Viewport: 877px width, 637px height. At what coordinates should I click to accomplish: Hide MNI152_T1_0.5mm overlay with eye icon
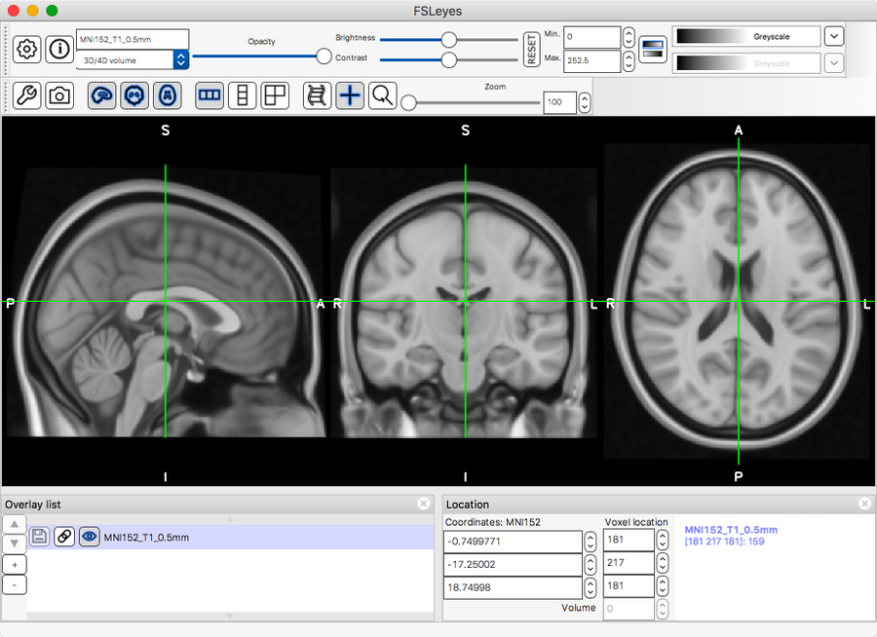tap(89, 537)
